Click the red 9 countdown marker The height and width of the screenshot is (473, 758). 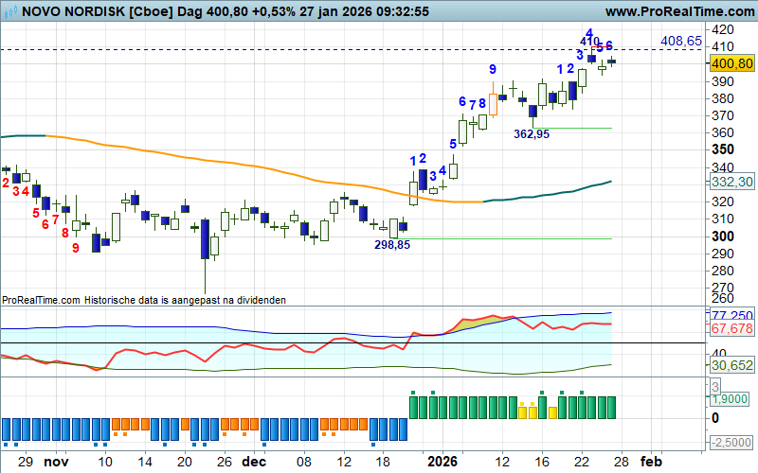click(76, 248)
